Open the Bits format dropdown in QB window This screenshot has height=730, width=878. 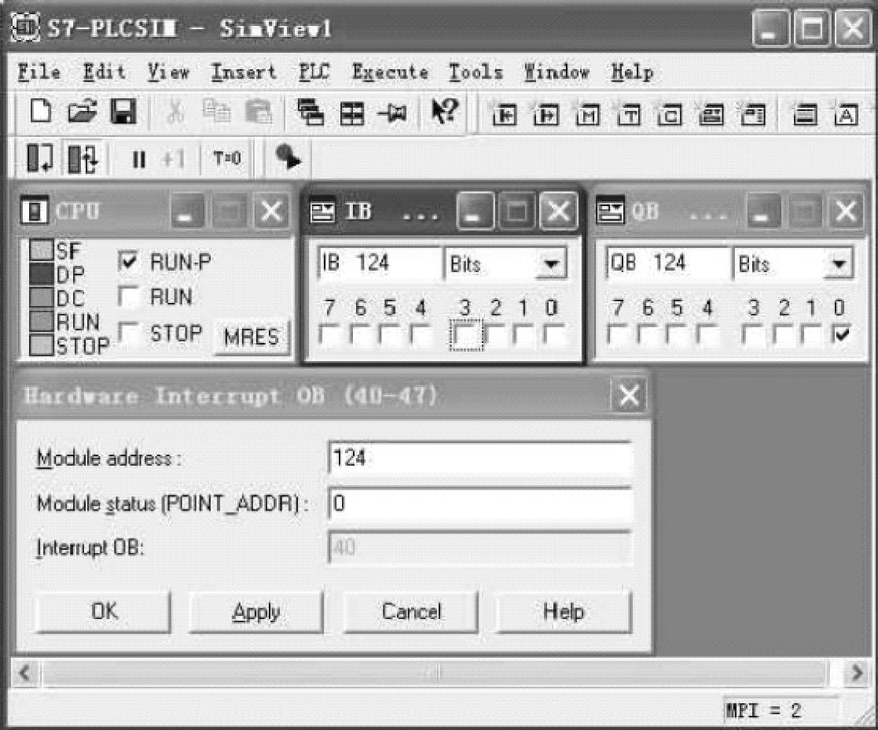[x=838, y=264]
